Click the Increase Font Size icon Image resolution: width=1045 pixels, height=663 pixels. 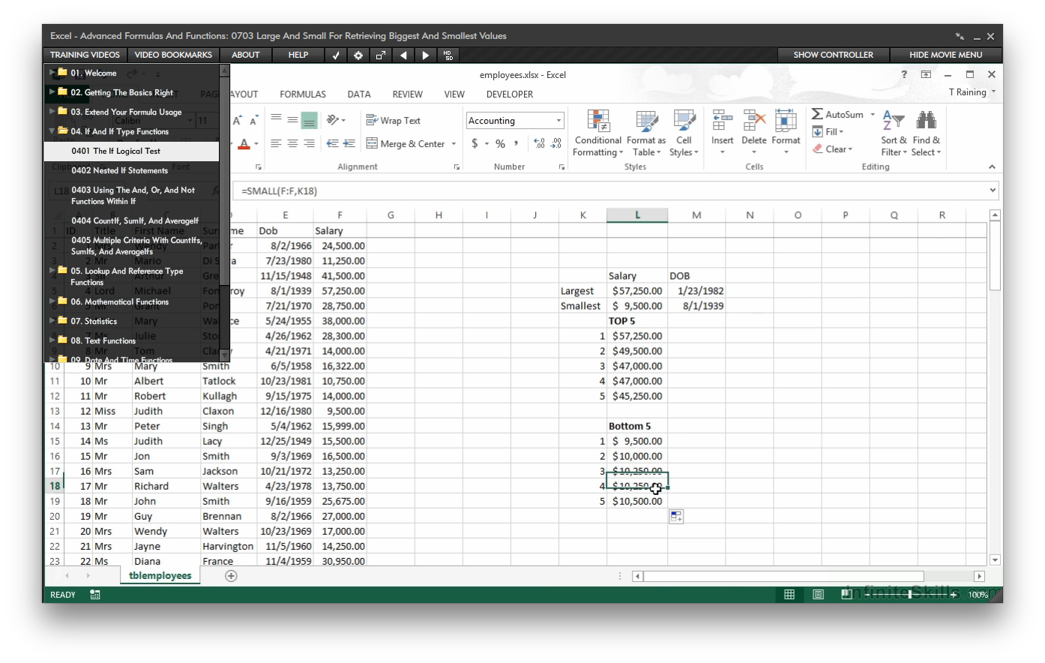237,121
